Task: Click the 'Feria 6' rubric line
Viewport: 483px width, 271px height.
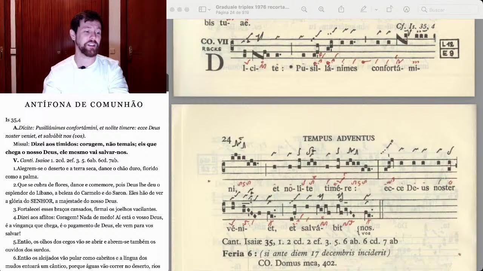Action: pos(307,253)
